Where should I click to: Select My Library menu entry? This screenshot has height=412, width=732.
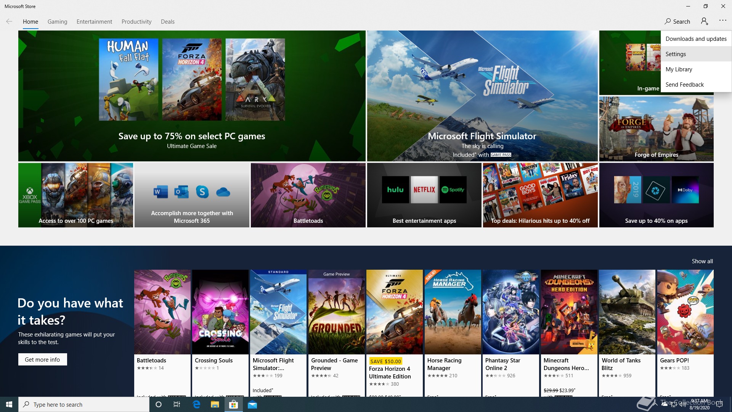tap(696, 69)
